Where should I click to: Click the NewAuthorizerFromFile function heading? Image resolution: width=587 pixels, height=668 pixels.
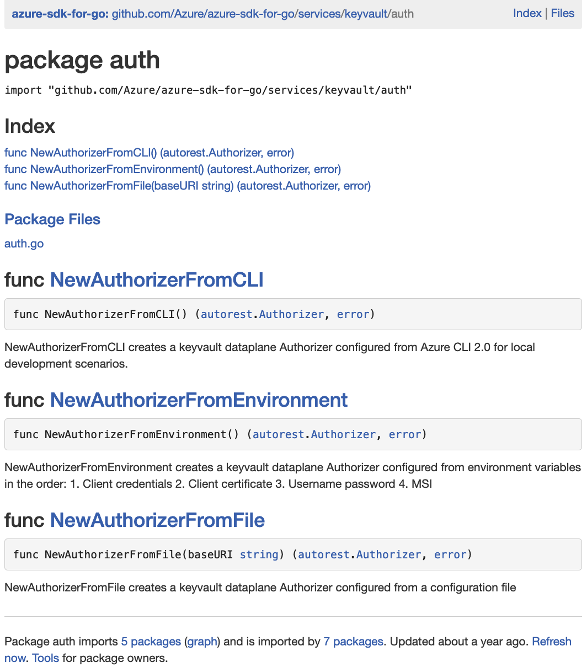coord(157,520)
